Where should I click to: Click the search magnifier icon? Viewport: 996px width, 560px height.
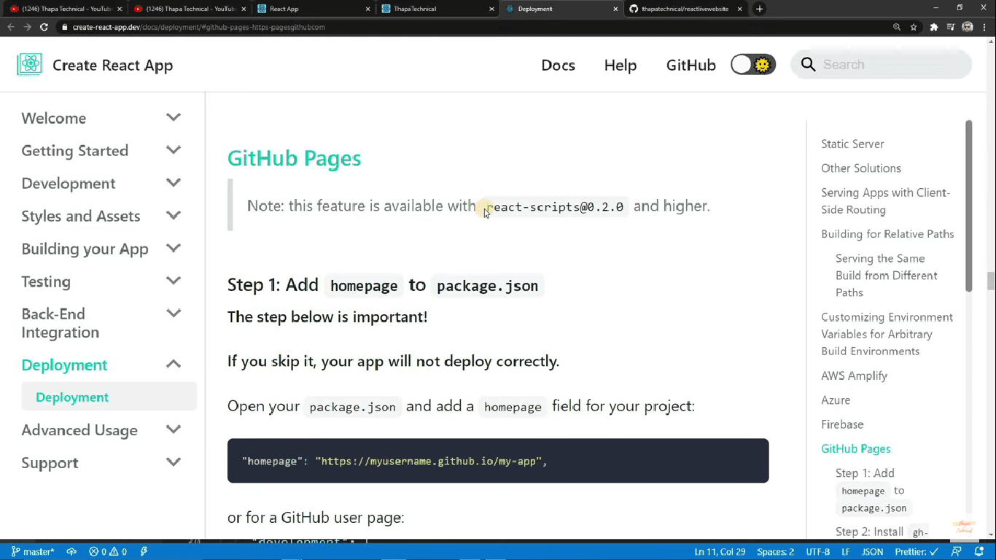[x=808, y=65]
